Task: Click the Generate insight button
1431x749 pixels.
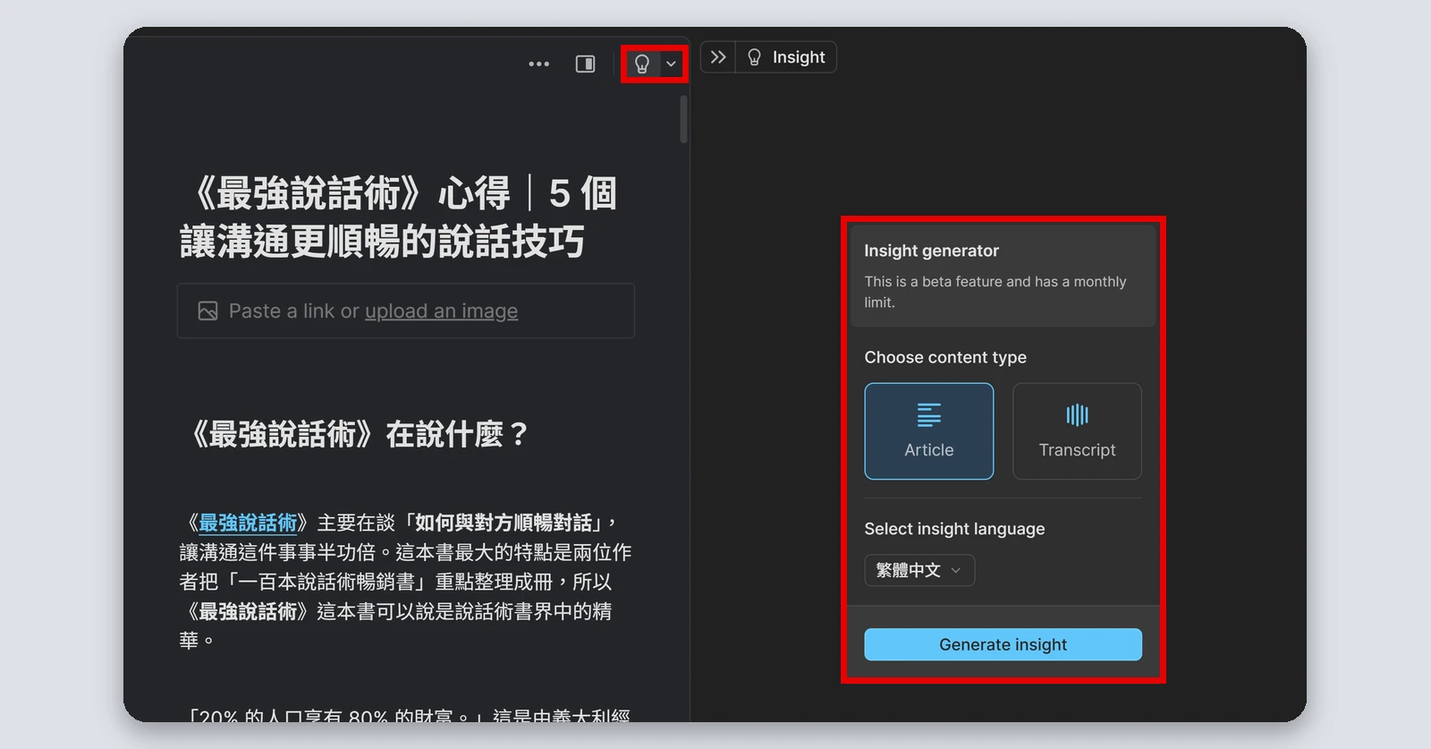Action: [1003, 644]
